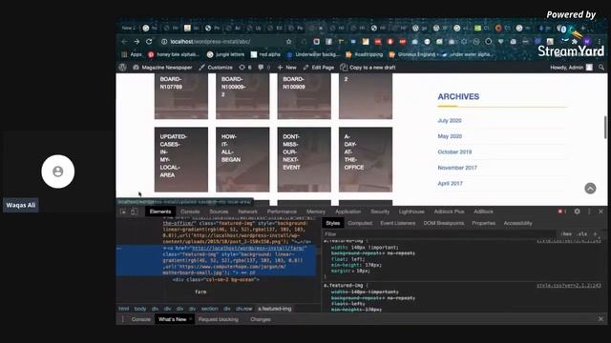Click New in the WordPress admin bar
The image size is (611, 343).
pyautogui.click(x=286, y=68)
